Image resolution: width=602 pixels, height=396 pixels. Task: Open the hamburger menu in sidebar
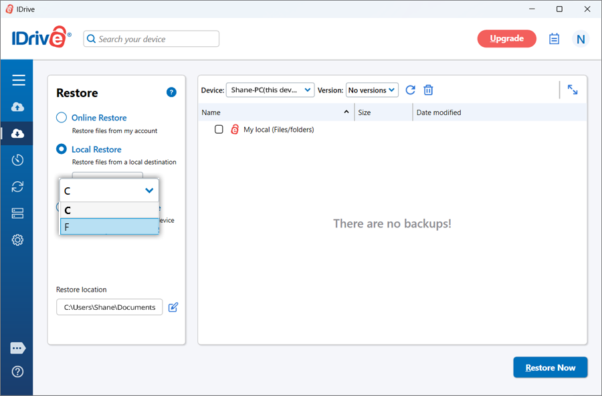point(18,80)
